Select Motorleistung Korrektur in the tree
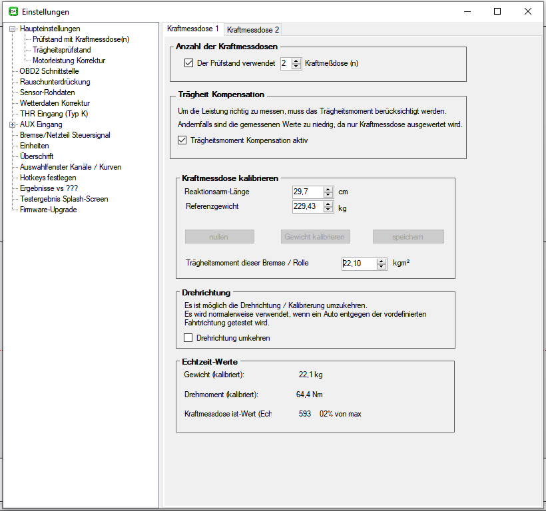This screenshot has width=546, height=511. tap(69, 61)
